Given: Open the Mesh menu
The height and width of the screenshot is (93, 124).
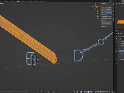Looking at the screenshot, I should point(12,92).
